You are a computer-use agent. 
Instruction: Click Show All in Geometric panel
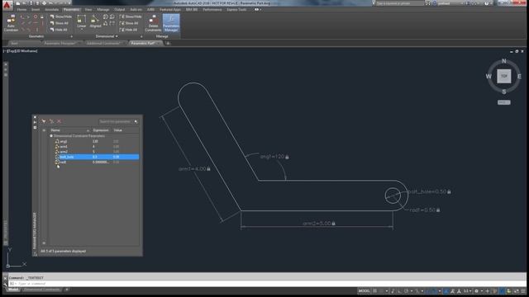pyautogui.click(x=60, y=23)
